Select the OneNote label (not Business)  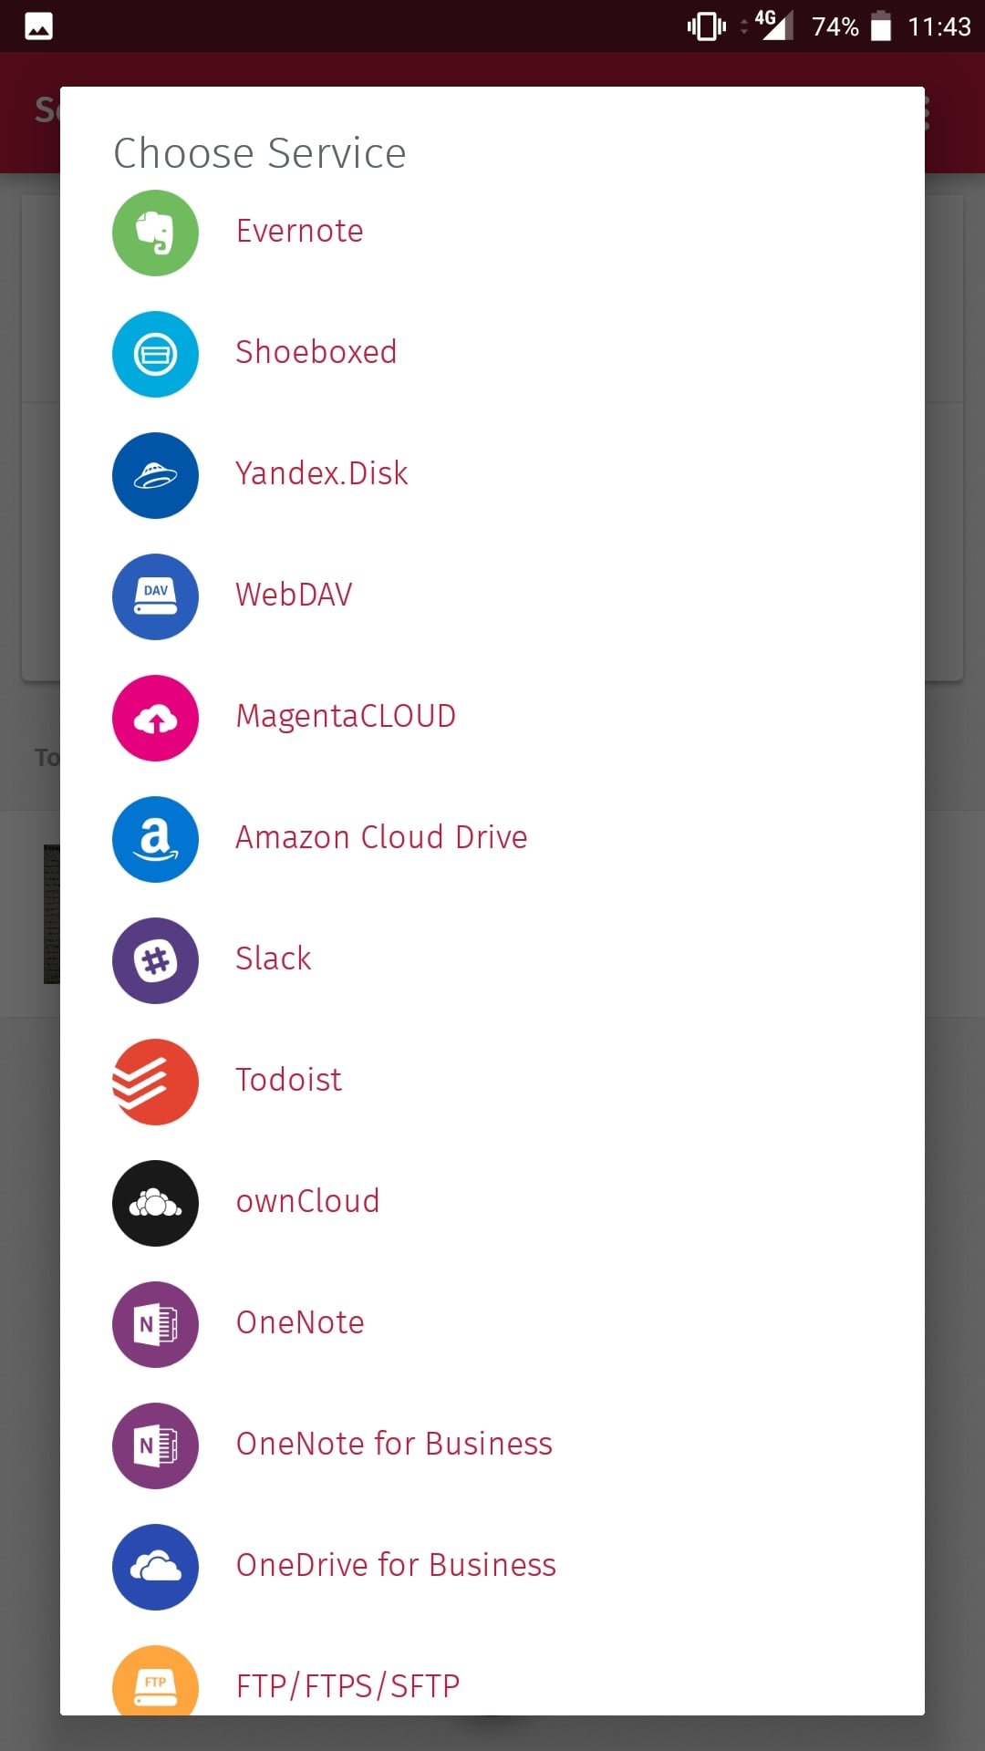tap(300, 1323)
